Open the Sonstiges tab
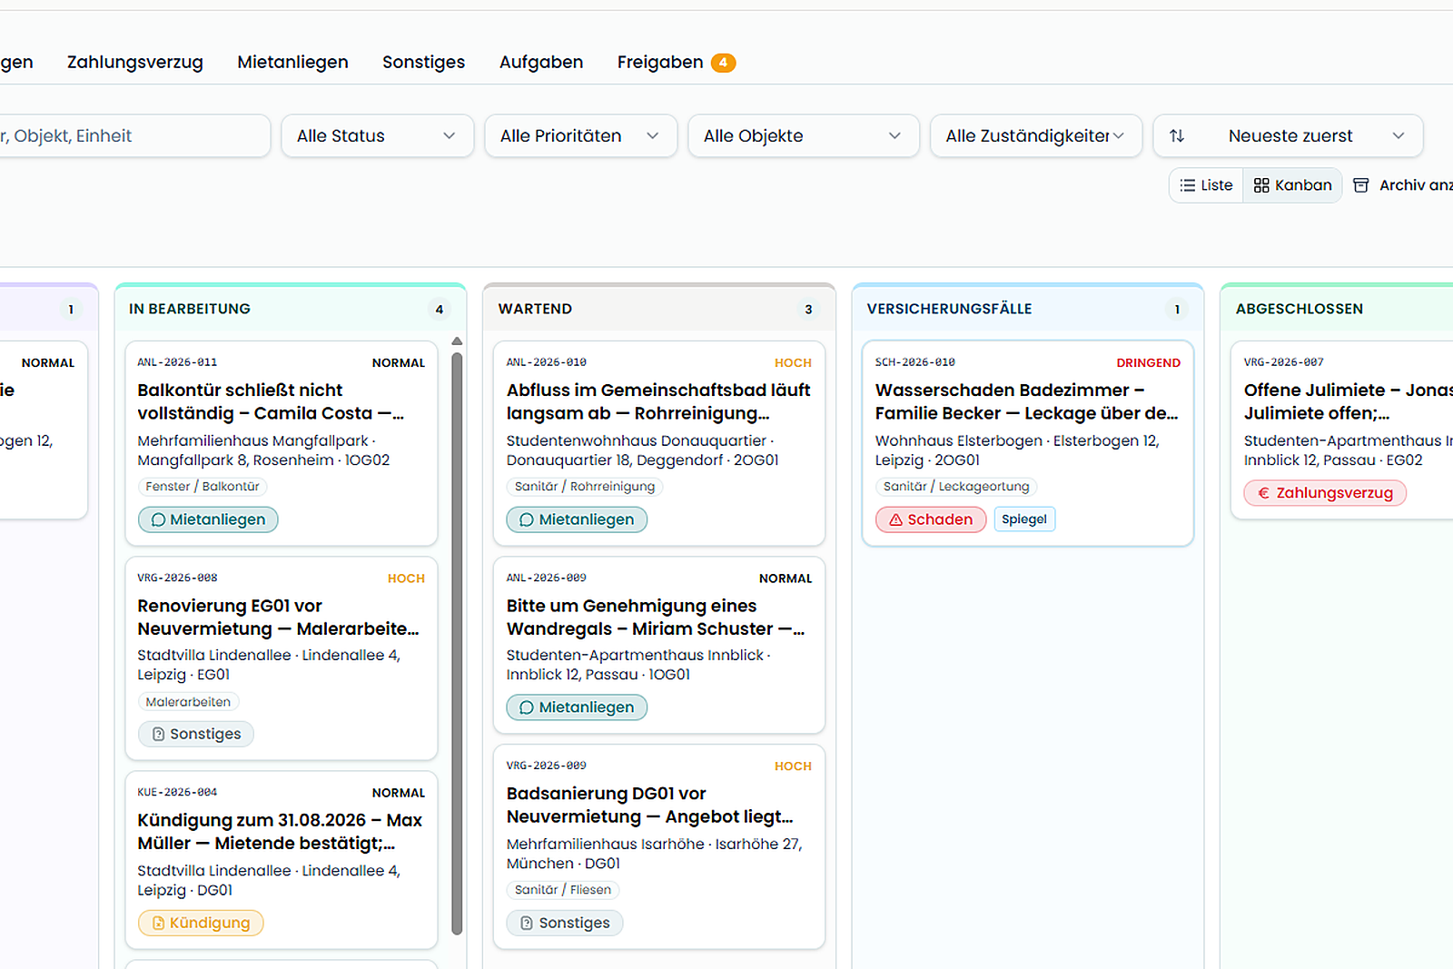Screen dimensions: 1453x969 click(x=423, y=62)
